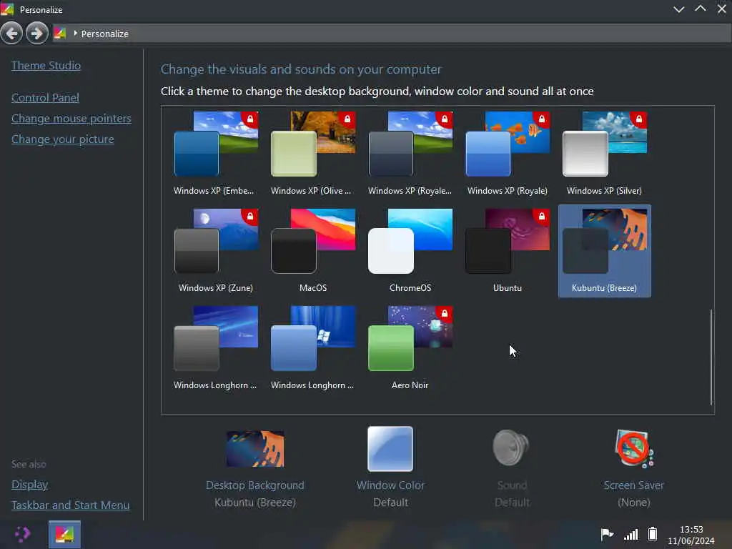Click the theme list vertical scrollbar
The image size is (732, 549).
711,357
